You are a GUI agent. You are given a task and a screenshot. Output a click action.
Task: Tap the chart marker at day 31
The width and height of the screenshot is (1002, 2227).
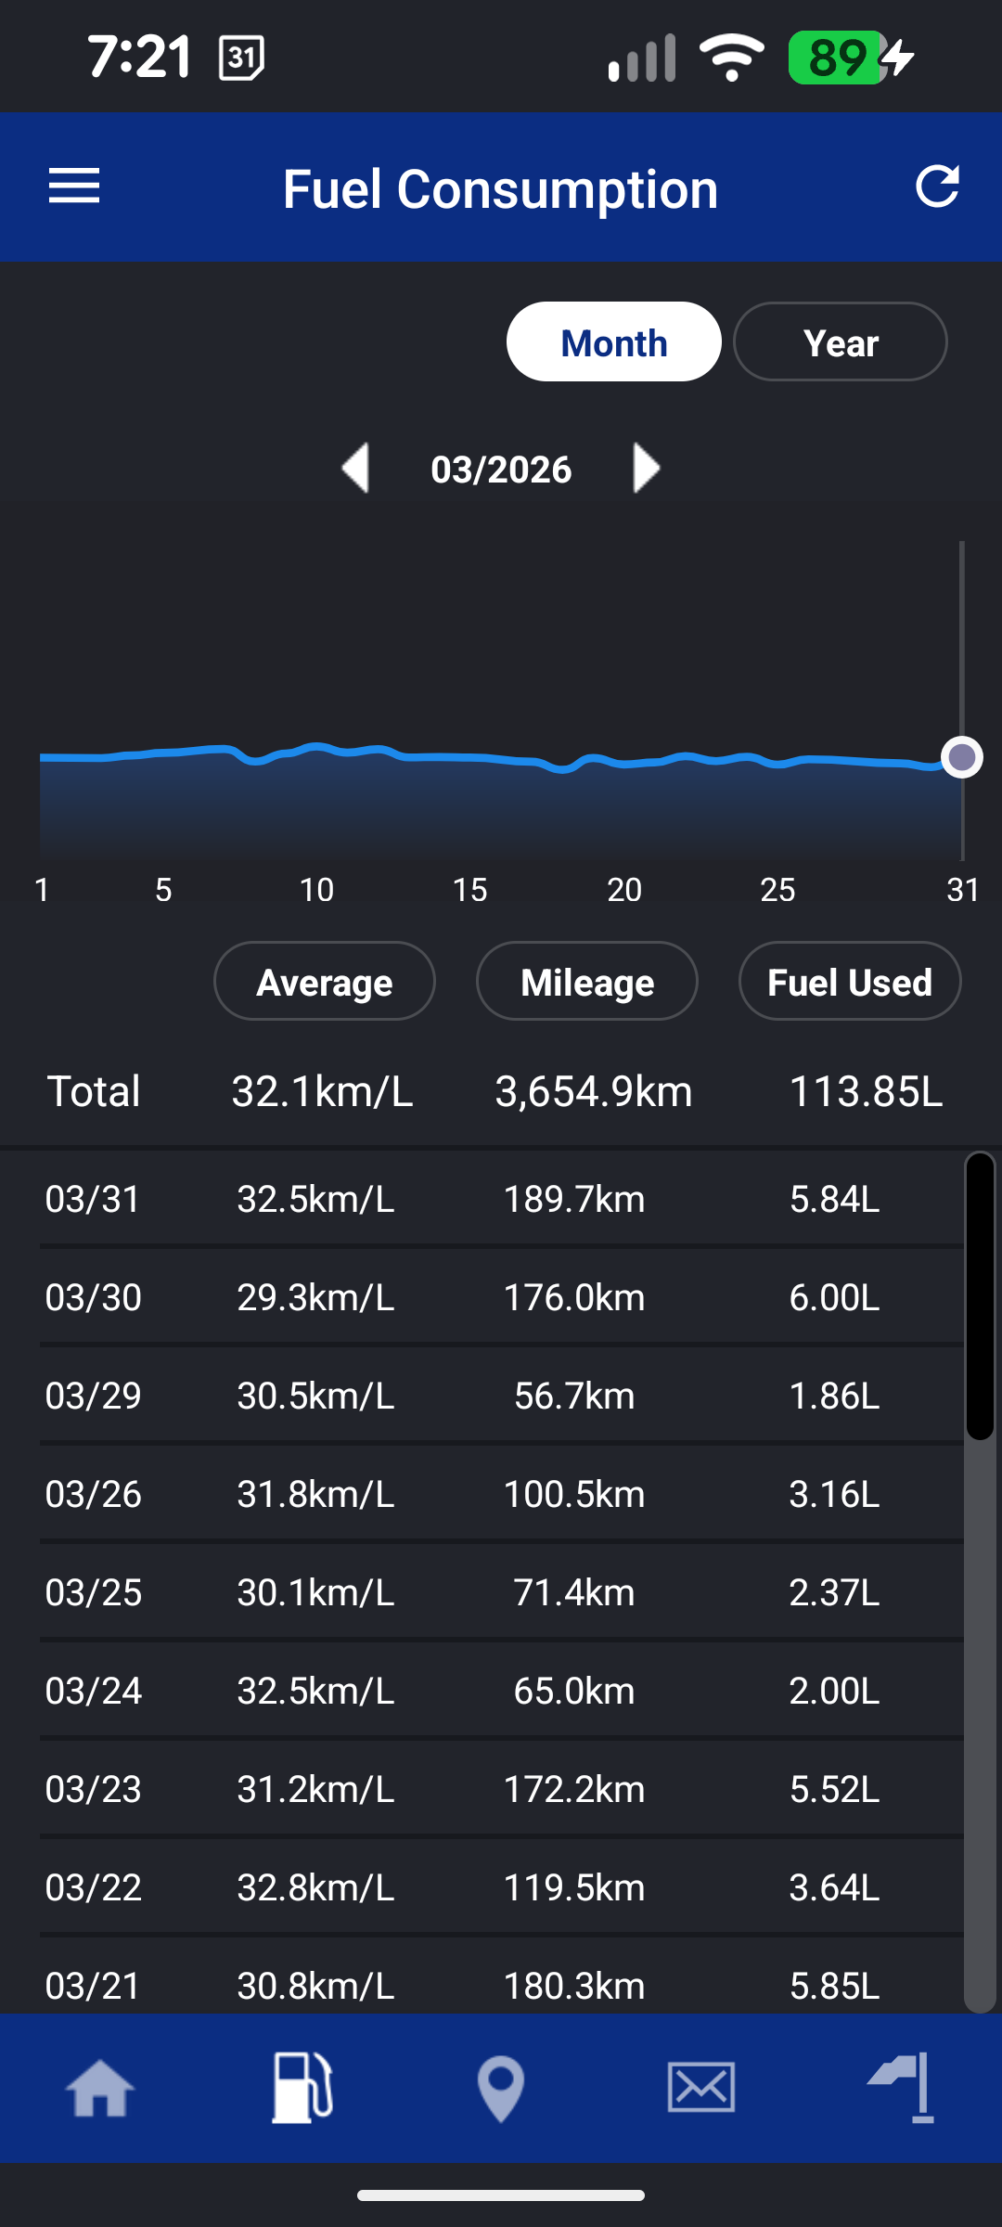click(962, 757)
